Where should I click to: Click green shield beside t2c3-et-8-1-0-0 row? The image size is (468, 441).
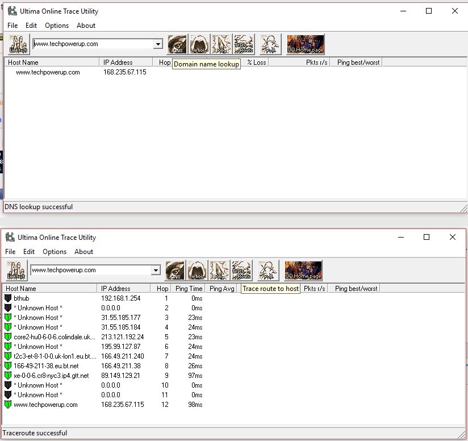(x=8, y=356)
